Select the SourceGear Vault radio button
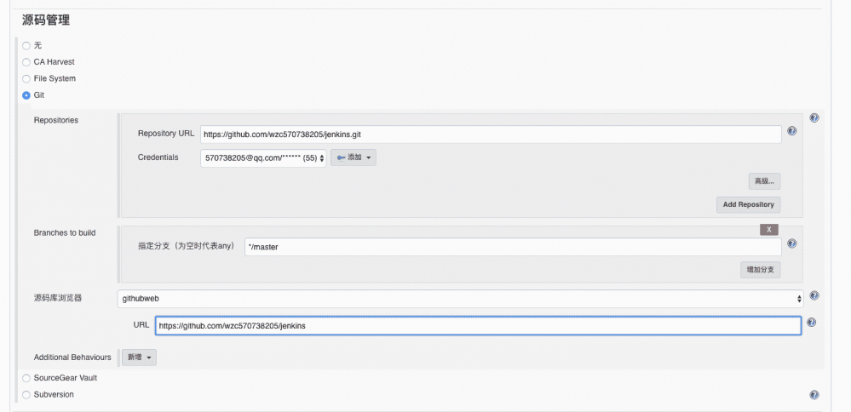851x412 pixels. 26,377
